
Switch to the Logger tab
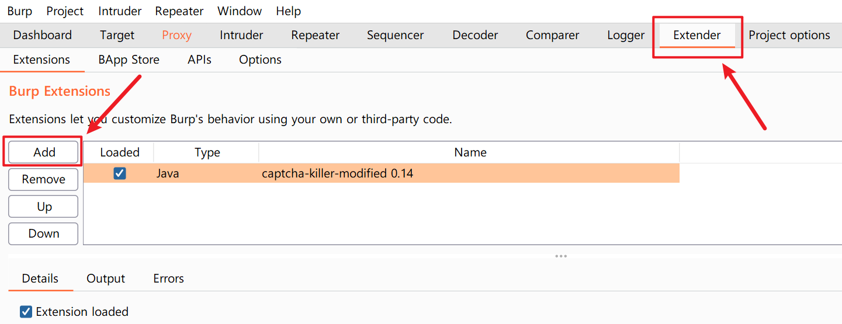[626, 35]
